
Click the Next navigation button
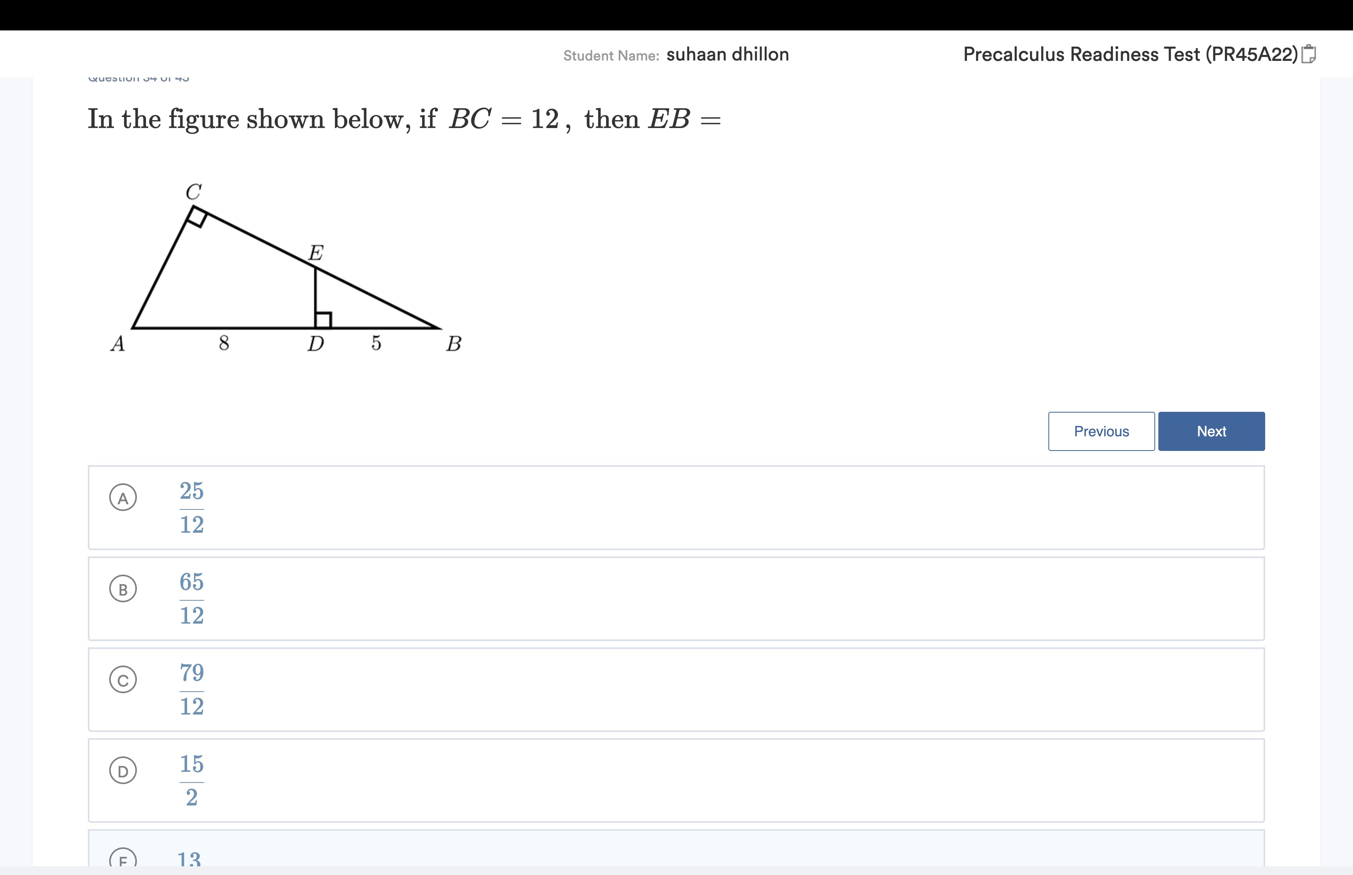point(1210,431)
